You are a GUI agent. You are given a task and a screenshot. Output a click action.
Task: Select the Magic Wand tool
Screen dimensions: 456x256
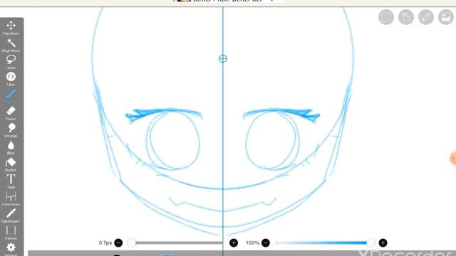click(11, 45)
